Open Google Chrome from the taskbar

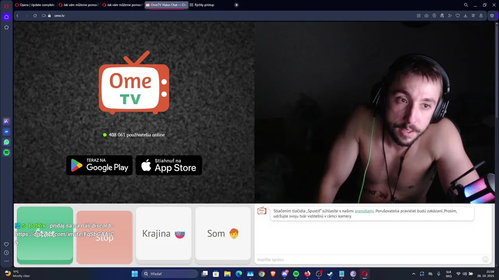point(262,274)
